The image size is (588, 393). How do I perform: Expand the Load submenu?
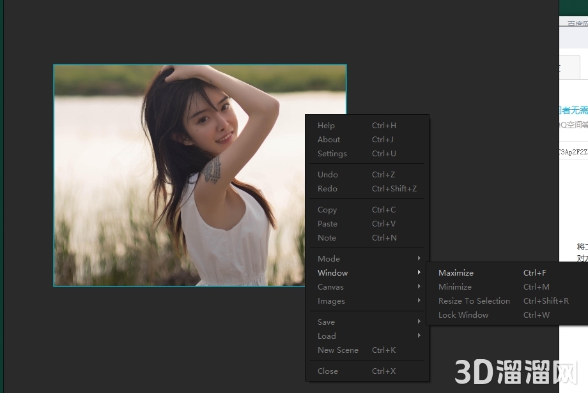326,336
